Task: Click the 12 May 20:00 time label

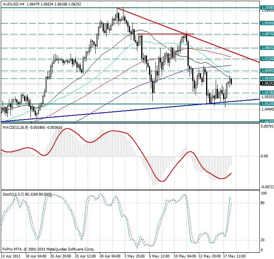Action: (x=209, y=256)
